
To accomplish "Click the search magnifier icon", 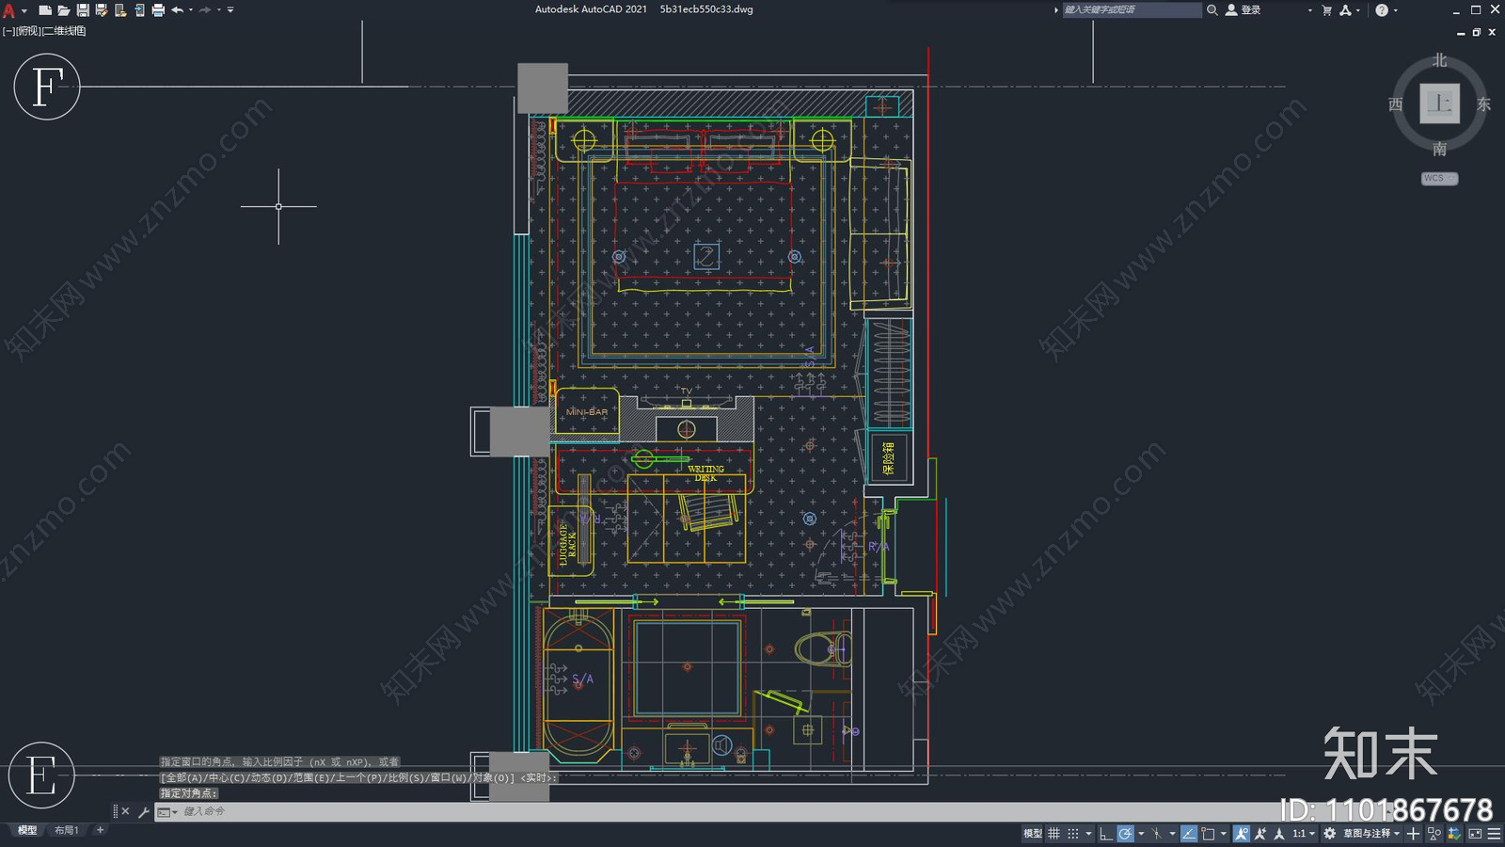I will pyautogui.click(x=1212, y=9).
